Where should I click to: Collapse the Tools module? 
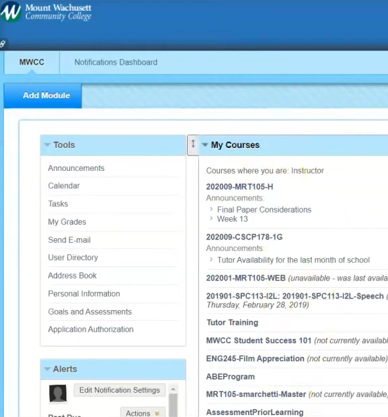point(47,145)
